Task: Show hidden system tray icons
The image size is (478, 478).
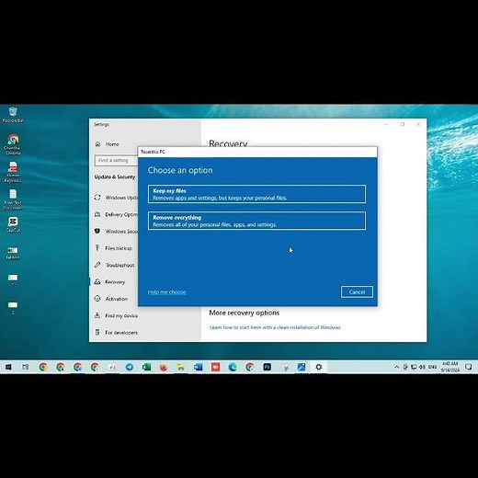Action: click(397, 367)
